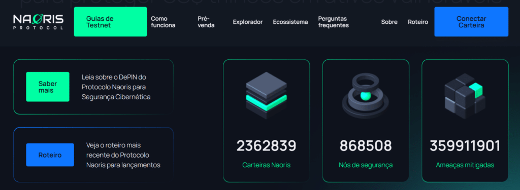520x190 pixels.
Task: Click the text about roteiro mais recente
Action: tap(123, 155)
